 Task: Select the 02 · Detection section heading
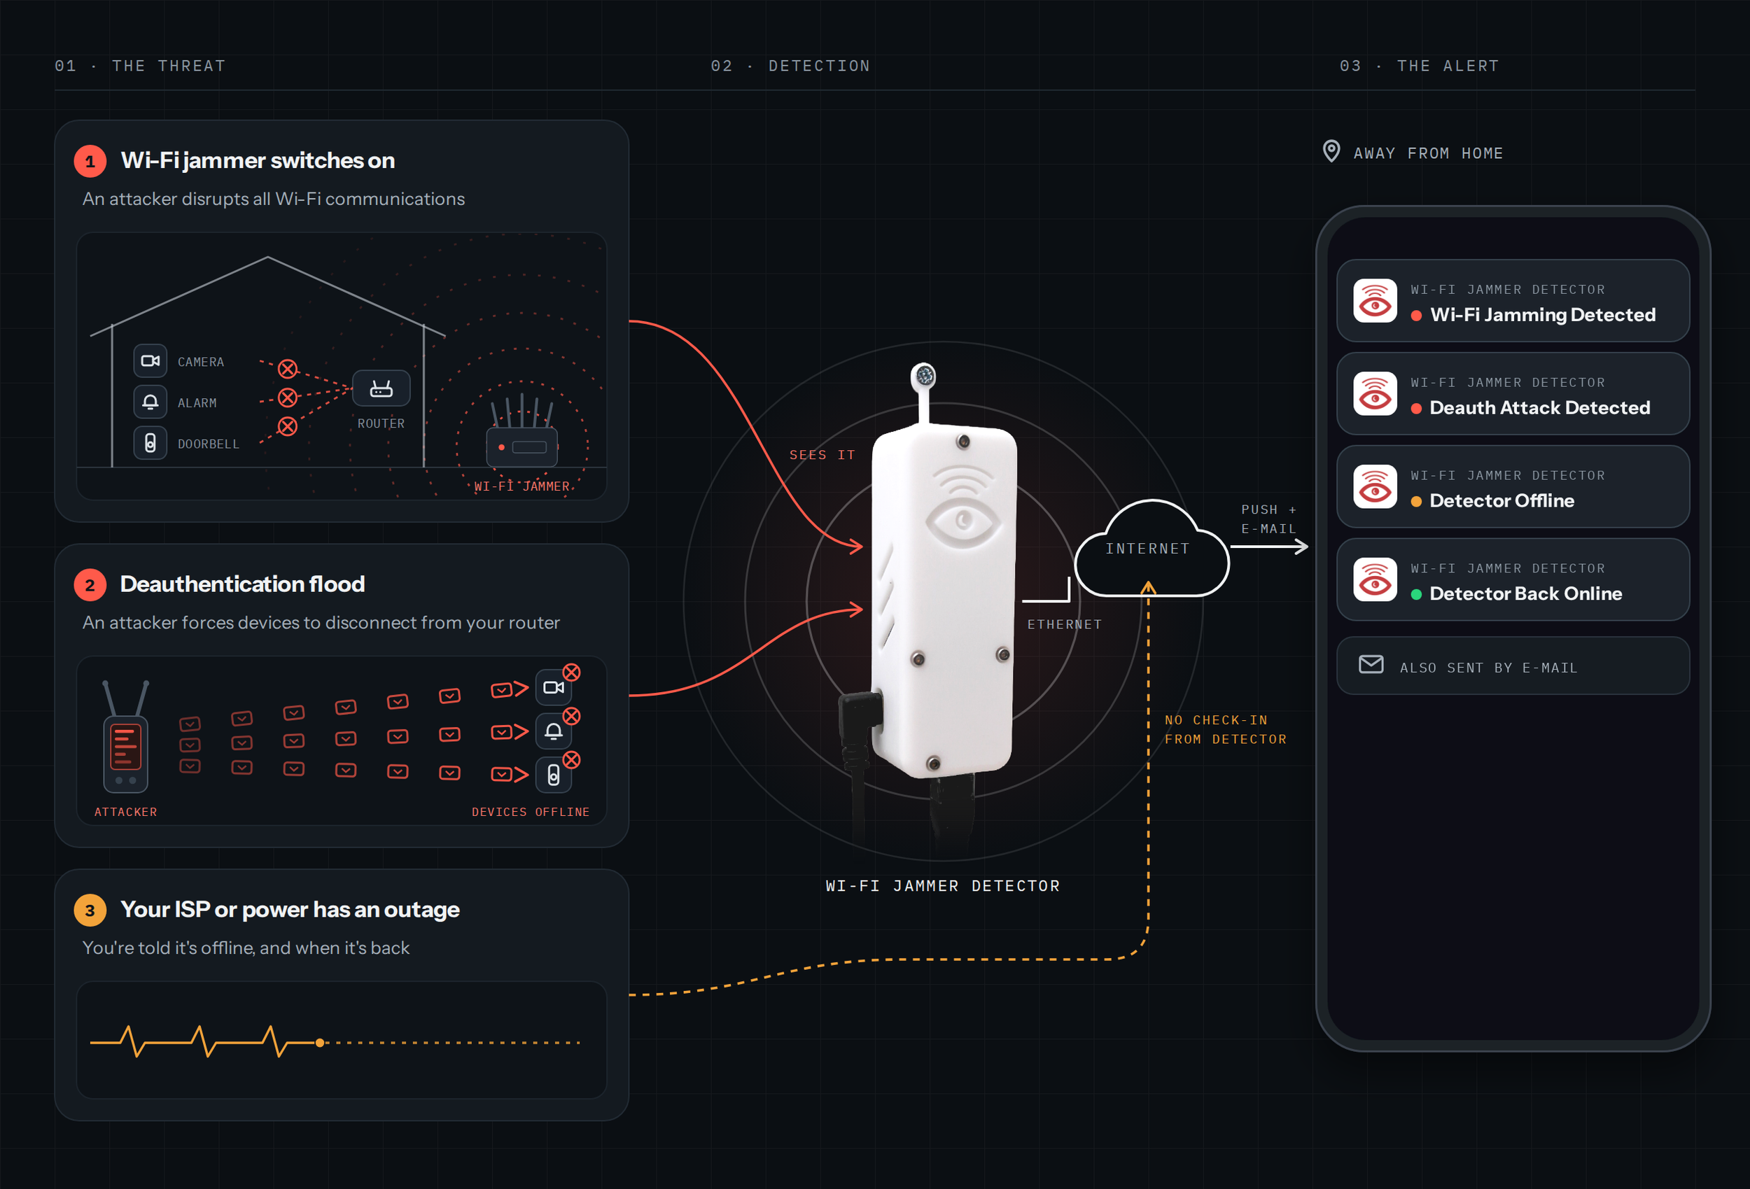(x=791, y=66)
